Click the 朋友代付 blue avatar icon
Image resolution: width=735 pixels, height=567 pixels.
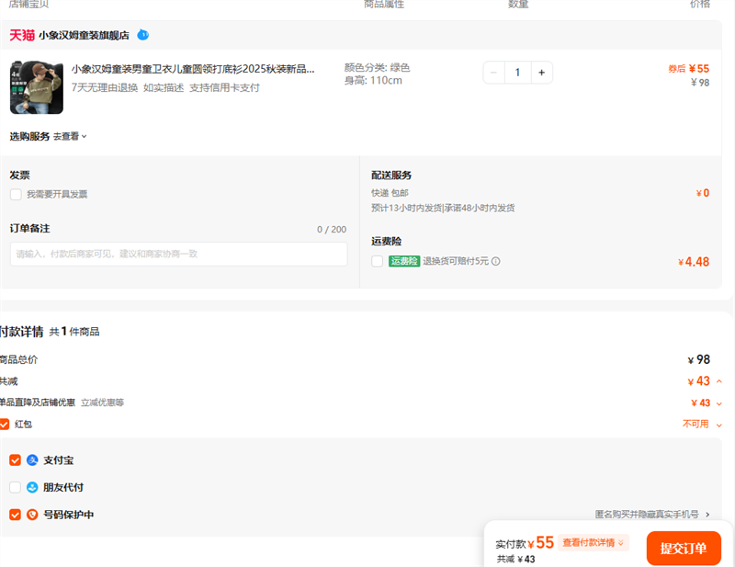point(32,488)
